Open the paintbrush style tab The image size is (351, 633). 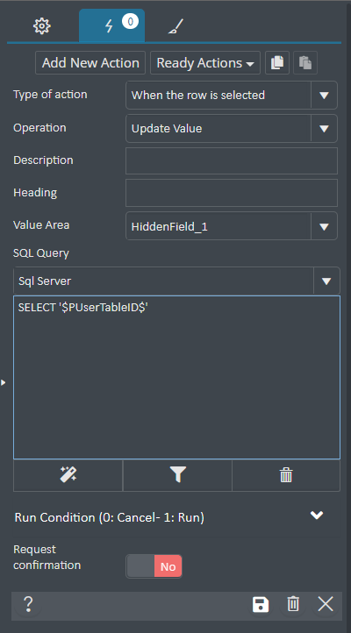(x=175, y=26)
